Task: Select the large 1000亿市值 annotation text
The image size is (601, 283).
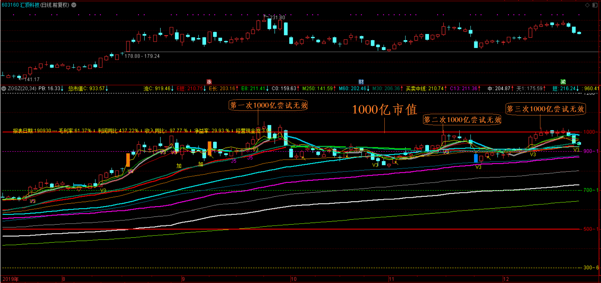Action: coord(384,110)
